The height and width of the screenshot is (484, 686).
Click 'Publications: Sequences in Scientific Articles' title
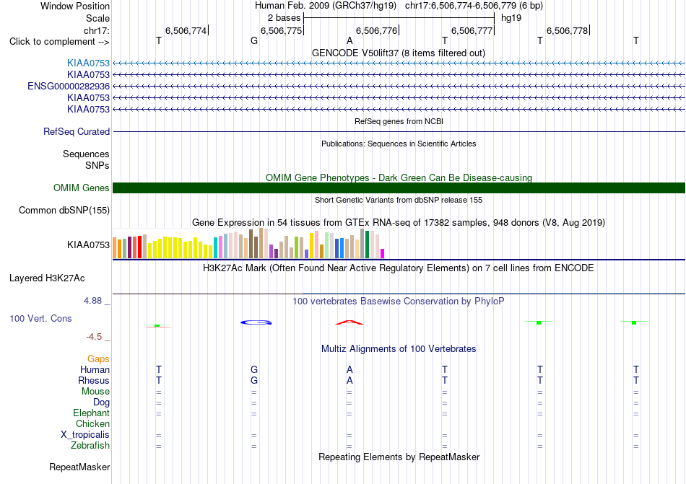[399, 144]
